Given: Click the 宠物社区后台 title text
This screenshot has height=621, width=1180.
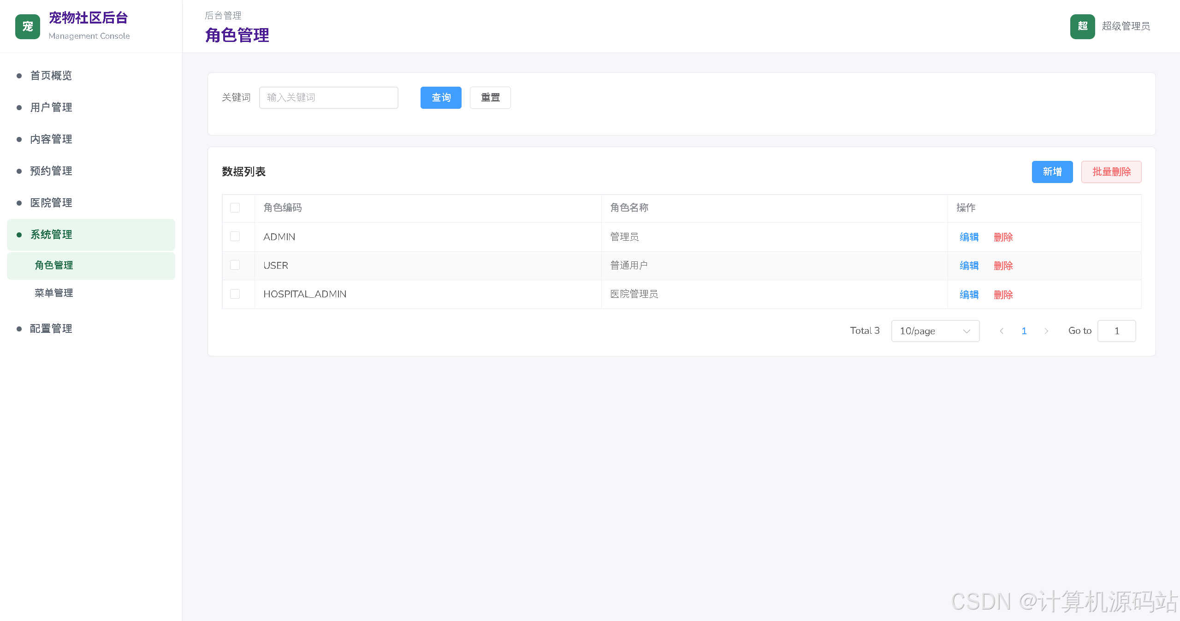Looking at the screenshot, I should (x=89, y=18).
